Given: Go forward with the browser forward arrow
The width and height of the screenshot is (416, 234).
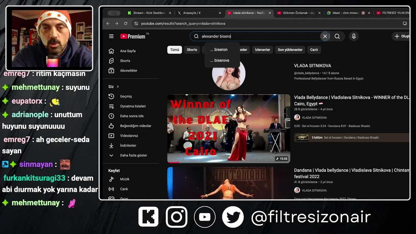Looking at the screenshot, I should (117, 23).
